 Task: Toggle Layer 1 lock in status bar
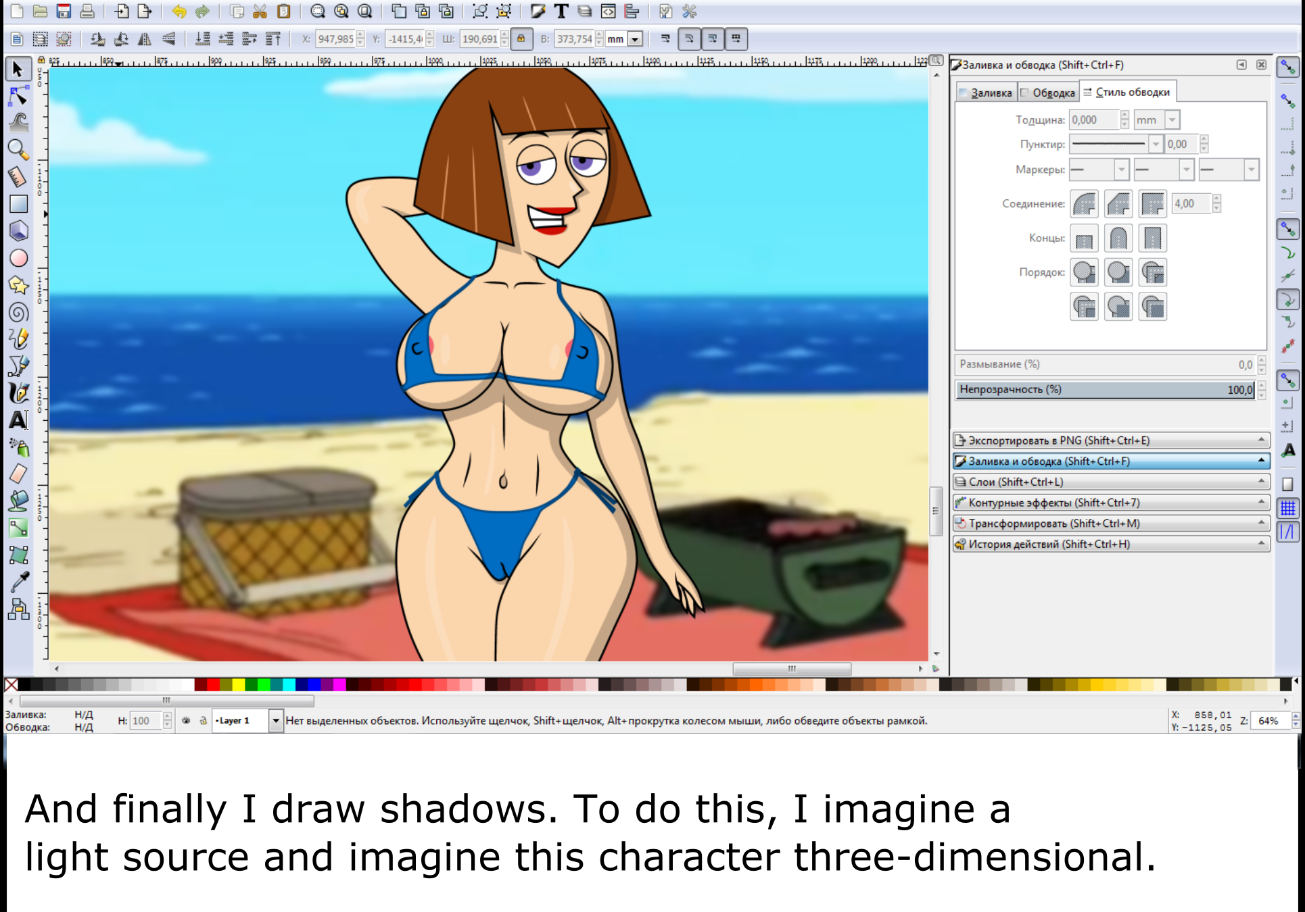pos(203,721)
